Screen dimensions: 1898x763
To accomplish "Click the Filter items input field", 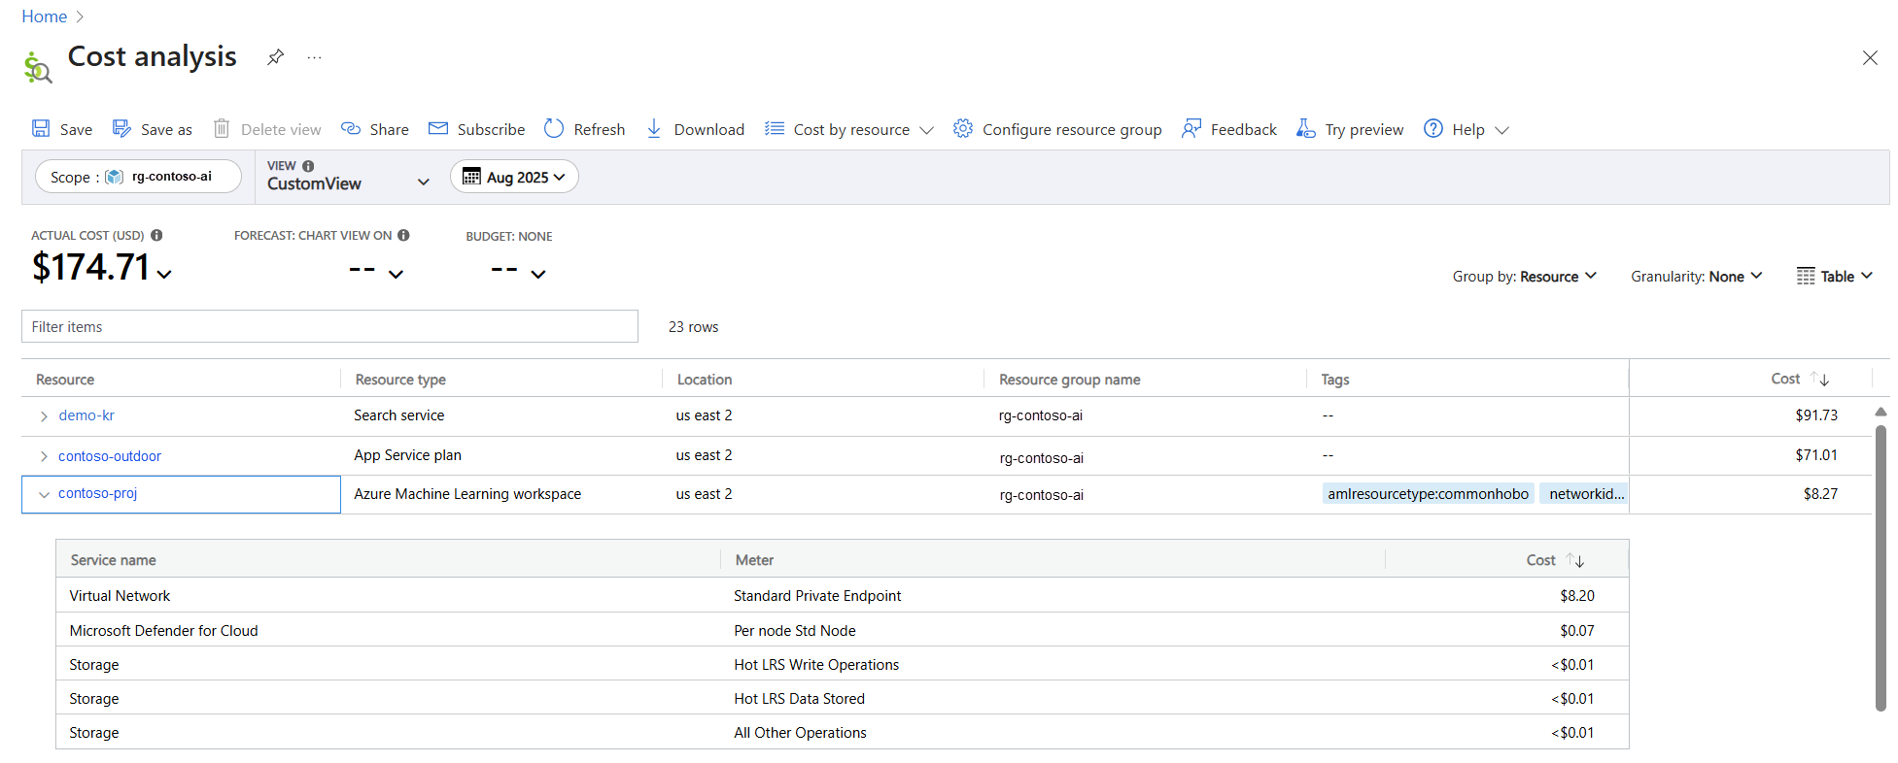I will tap(329, 327).
